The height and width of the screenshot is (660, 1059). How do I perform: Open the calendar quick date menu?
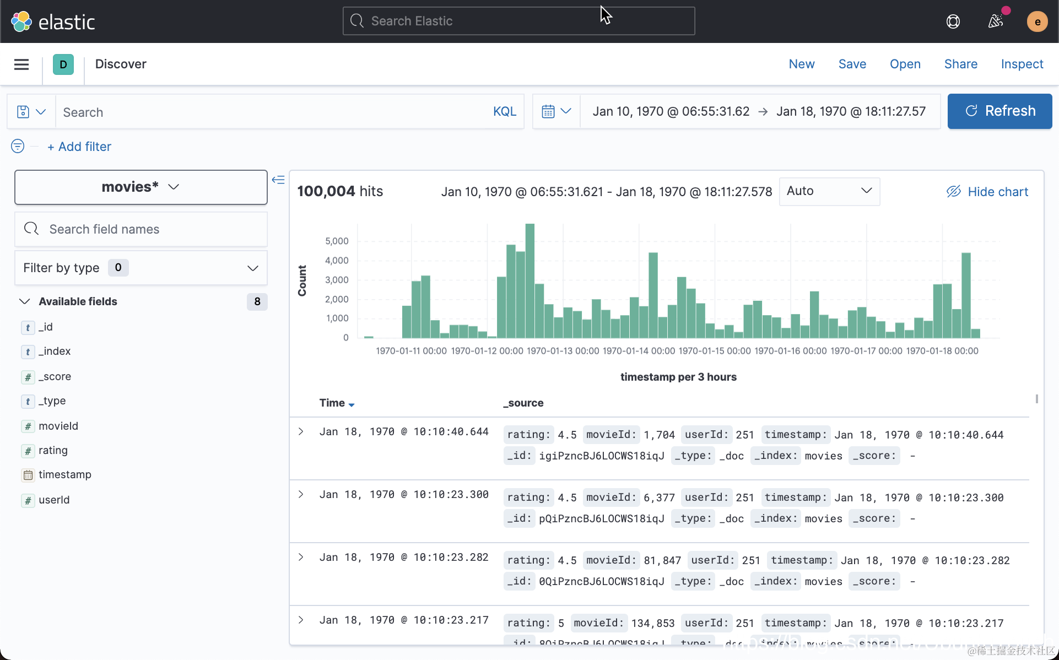tap(556, 111)
